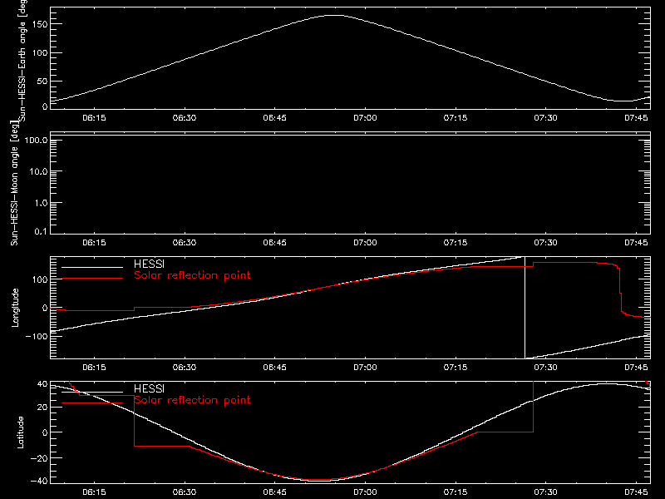Viewport: 665px width, 499px height.
Task: Select 07:30 label under Moon angle plot
Action: click(x=546, y=243)
